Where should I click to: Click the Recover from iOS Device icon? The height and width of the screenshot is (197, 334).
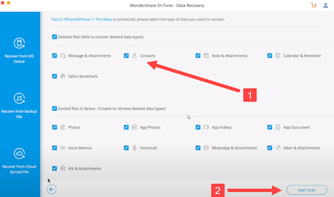[19, 43]
